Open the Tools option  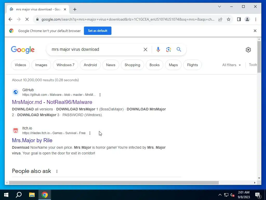click(253, 65)
